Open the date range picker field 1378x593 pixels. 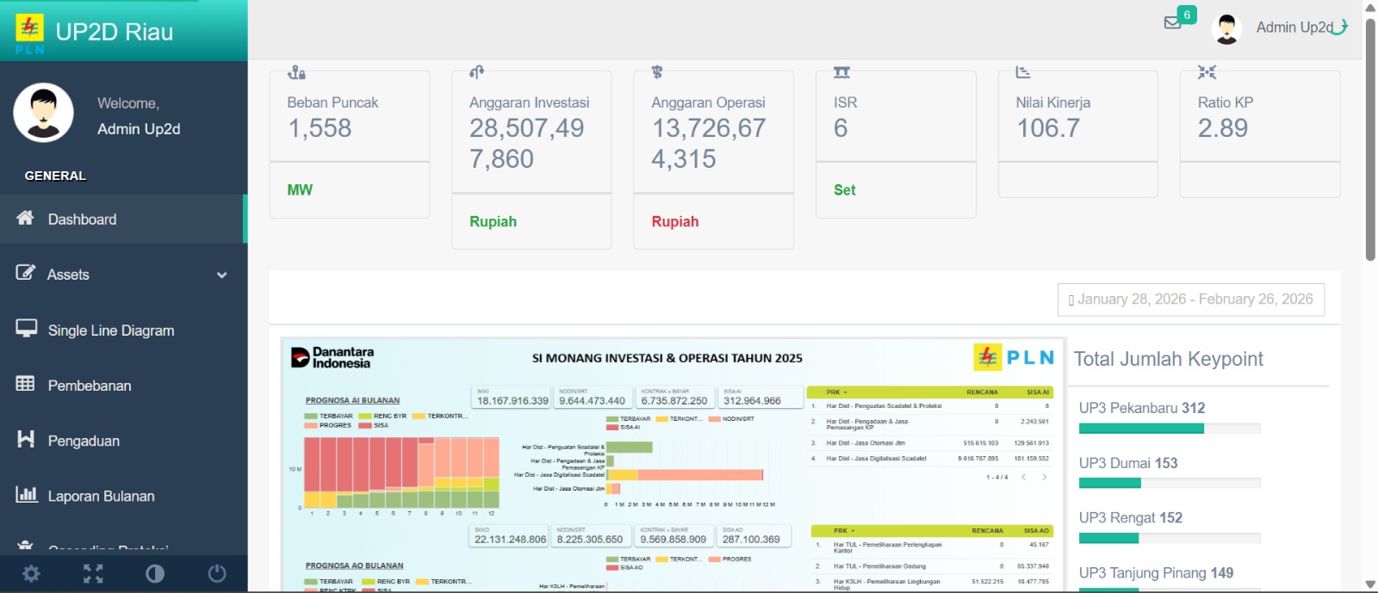[x=1191, y=300]
